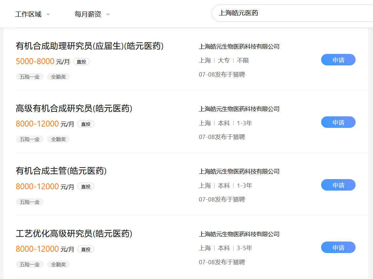Open job 有机合成主管(皓元医药)
This screenshot has height=279, width=373.
pos(61,171)
